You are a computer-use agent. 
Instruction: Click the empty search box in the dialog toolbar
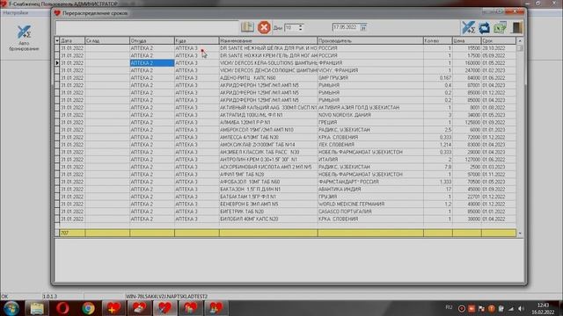pos(147,28)
